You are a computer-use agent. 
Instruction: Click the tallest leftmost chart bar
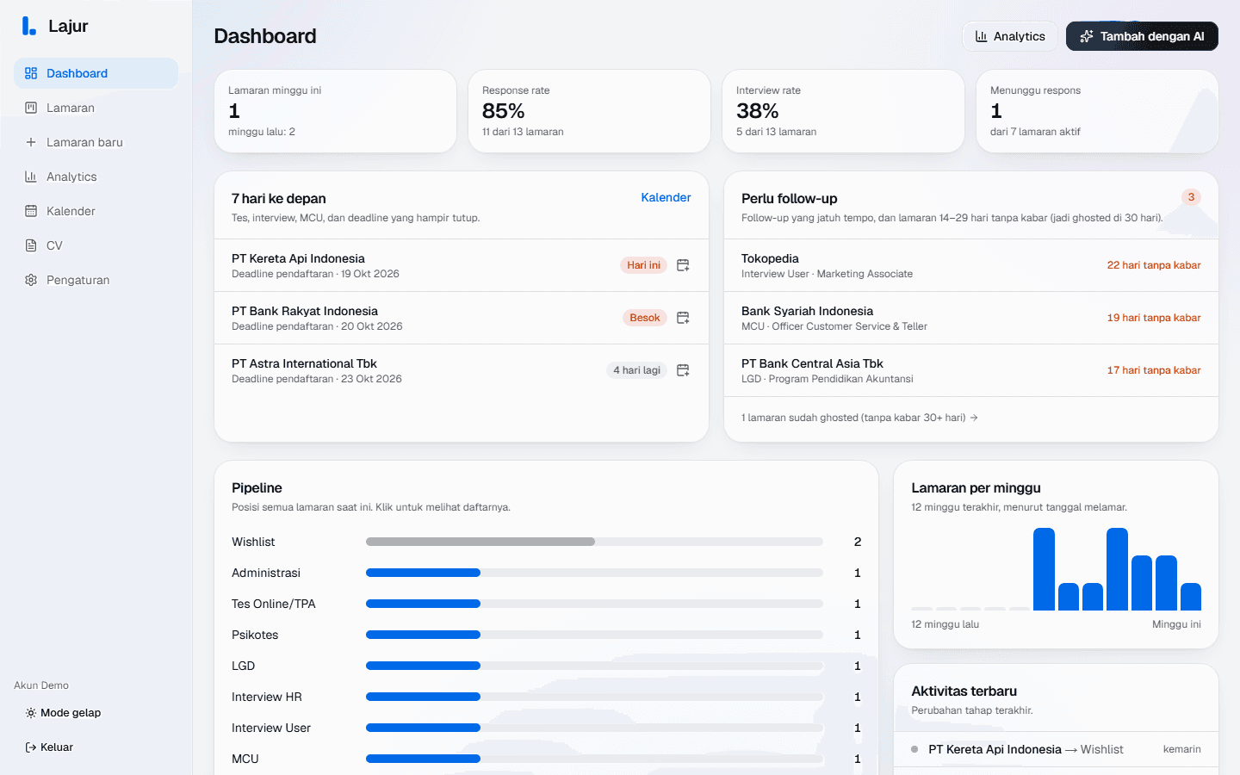point(1044,569)
